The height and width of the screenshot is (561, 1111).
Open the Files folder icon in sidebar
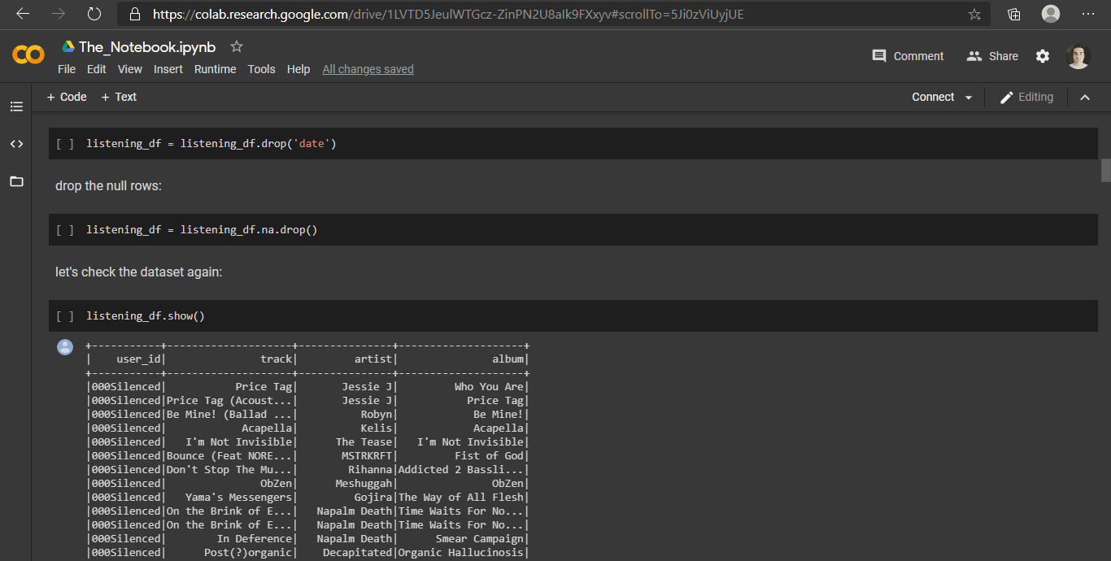coord(16,181)
